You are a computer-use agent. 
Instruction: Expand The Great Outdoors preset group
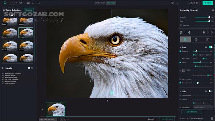tap(3, 79)
